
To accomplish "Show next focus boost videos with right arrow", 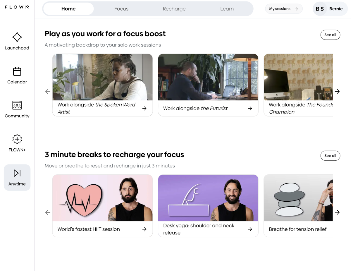I will tap(337, 92).
